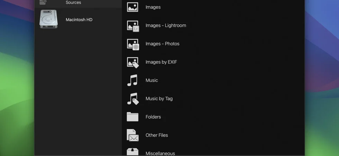Screen dimensions: 339x156
Task: Pick the Images - Photos label
Action: (x=163, y=44)
